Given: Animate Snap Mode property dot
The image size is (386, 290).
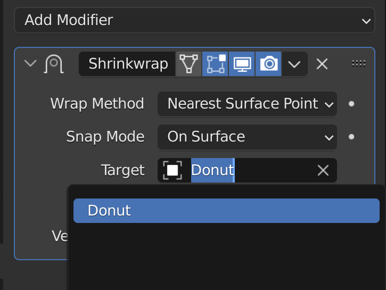Looking at the screenshot, I should click(x=351, y=137).
